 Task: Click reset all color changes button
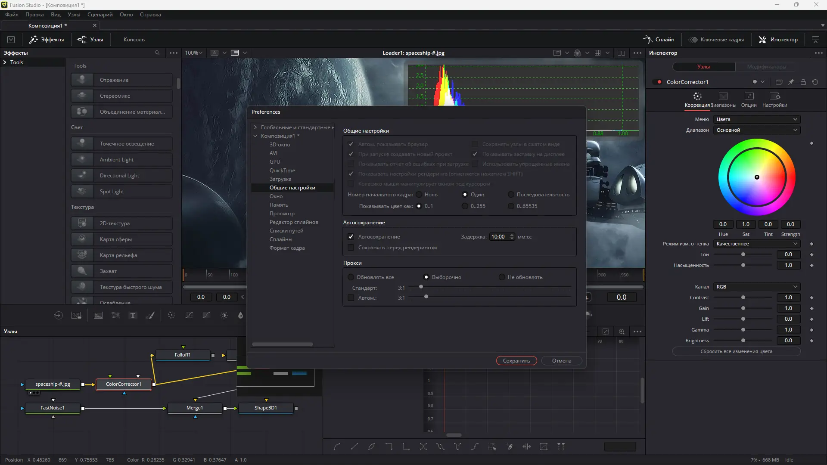736,351
